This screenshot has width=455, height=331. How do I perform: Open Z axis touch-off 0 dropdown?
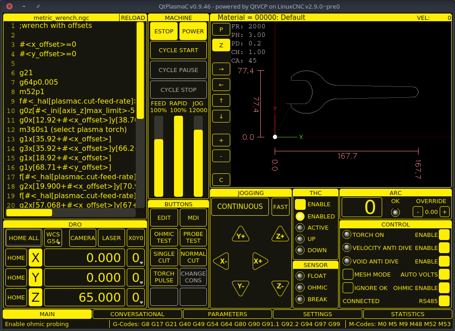[136, 297]
